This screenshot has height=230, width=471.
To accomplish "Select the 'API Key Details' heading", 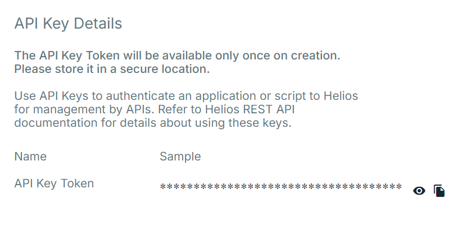I will (x=68, y=24).
